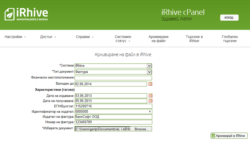
Task: Open the Системен статус menu
Action: [123, 39]
